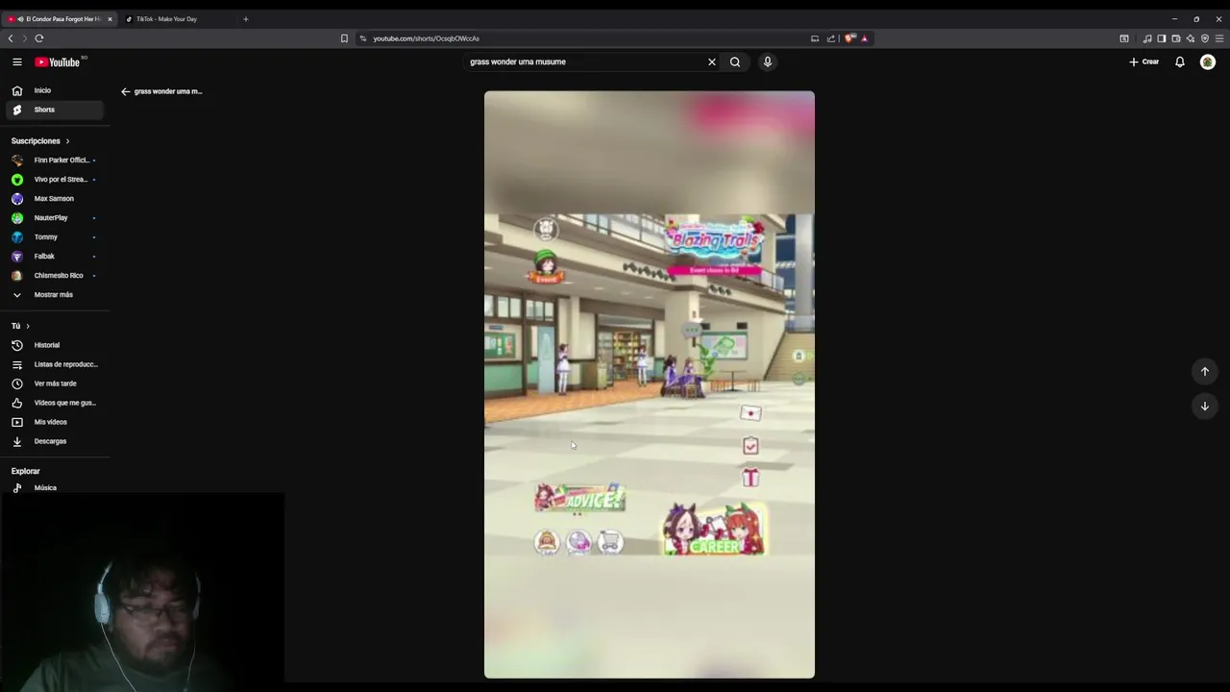Open Max Samson channel
The width and height of the screenshot is (1230, 692).
[x=55, y=198]
